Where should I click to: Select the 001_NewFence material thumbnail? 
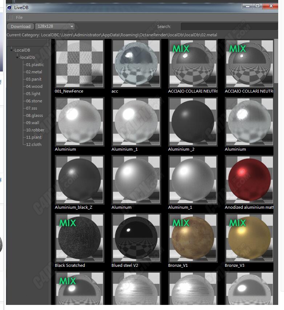click(x=80, y=64)
